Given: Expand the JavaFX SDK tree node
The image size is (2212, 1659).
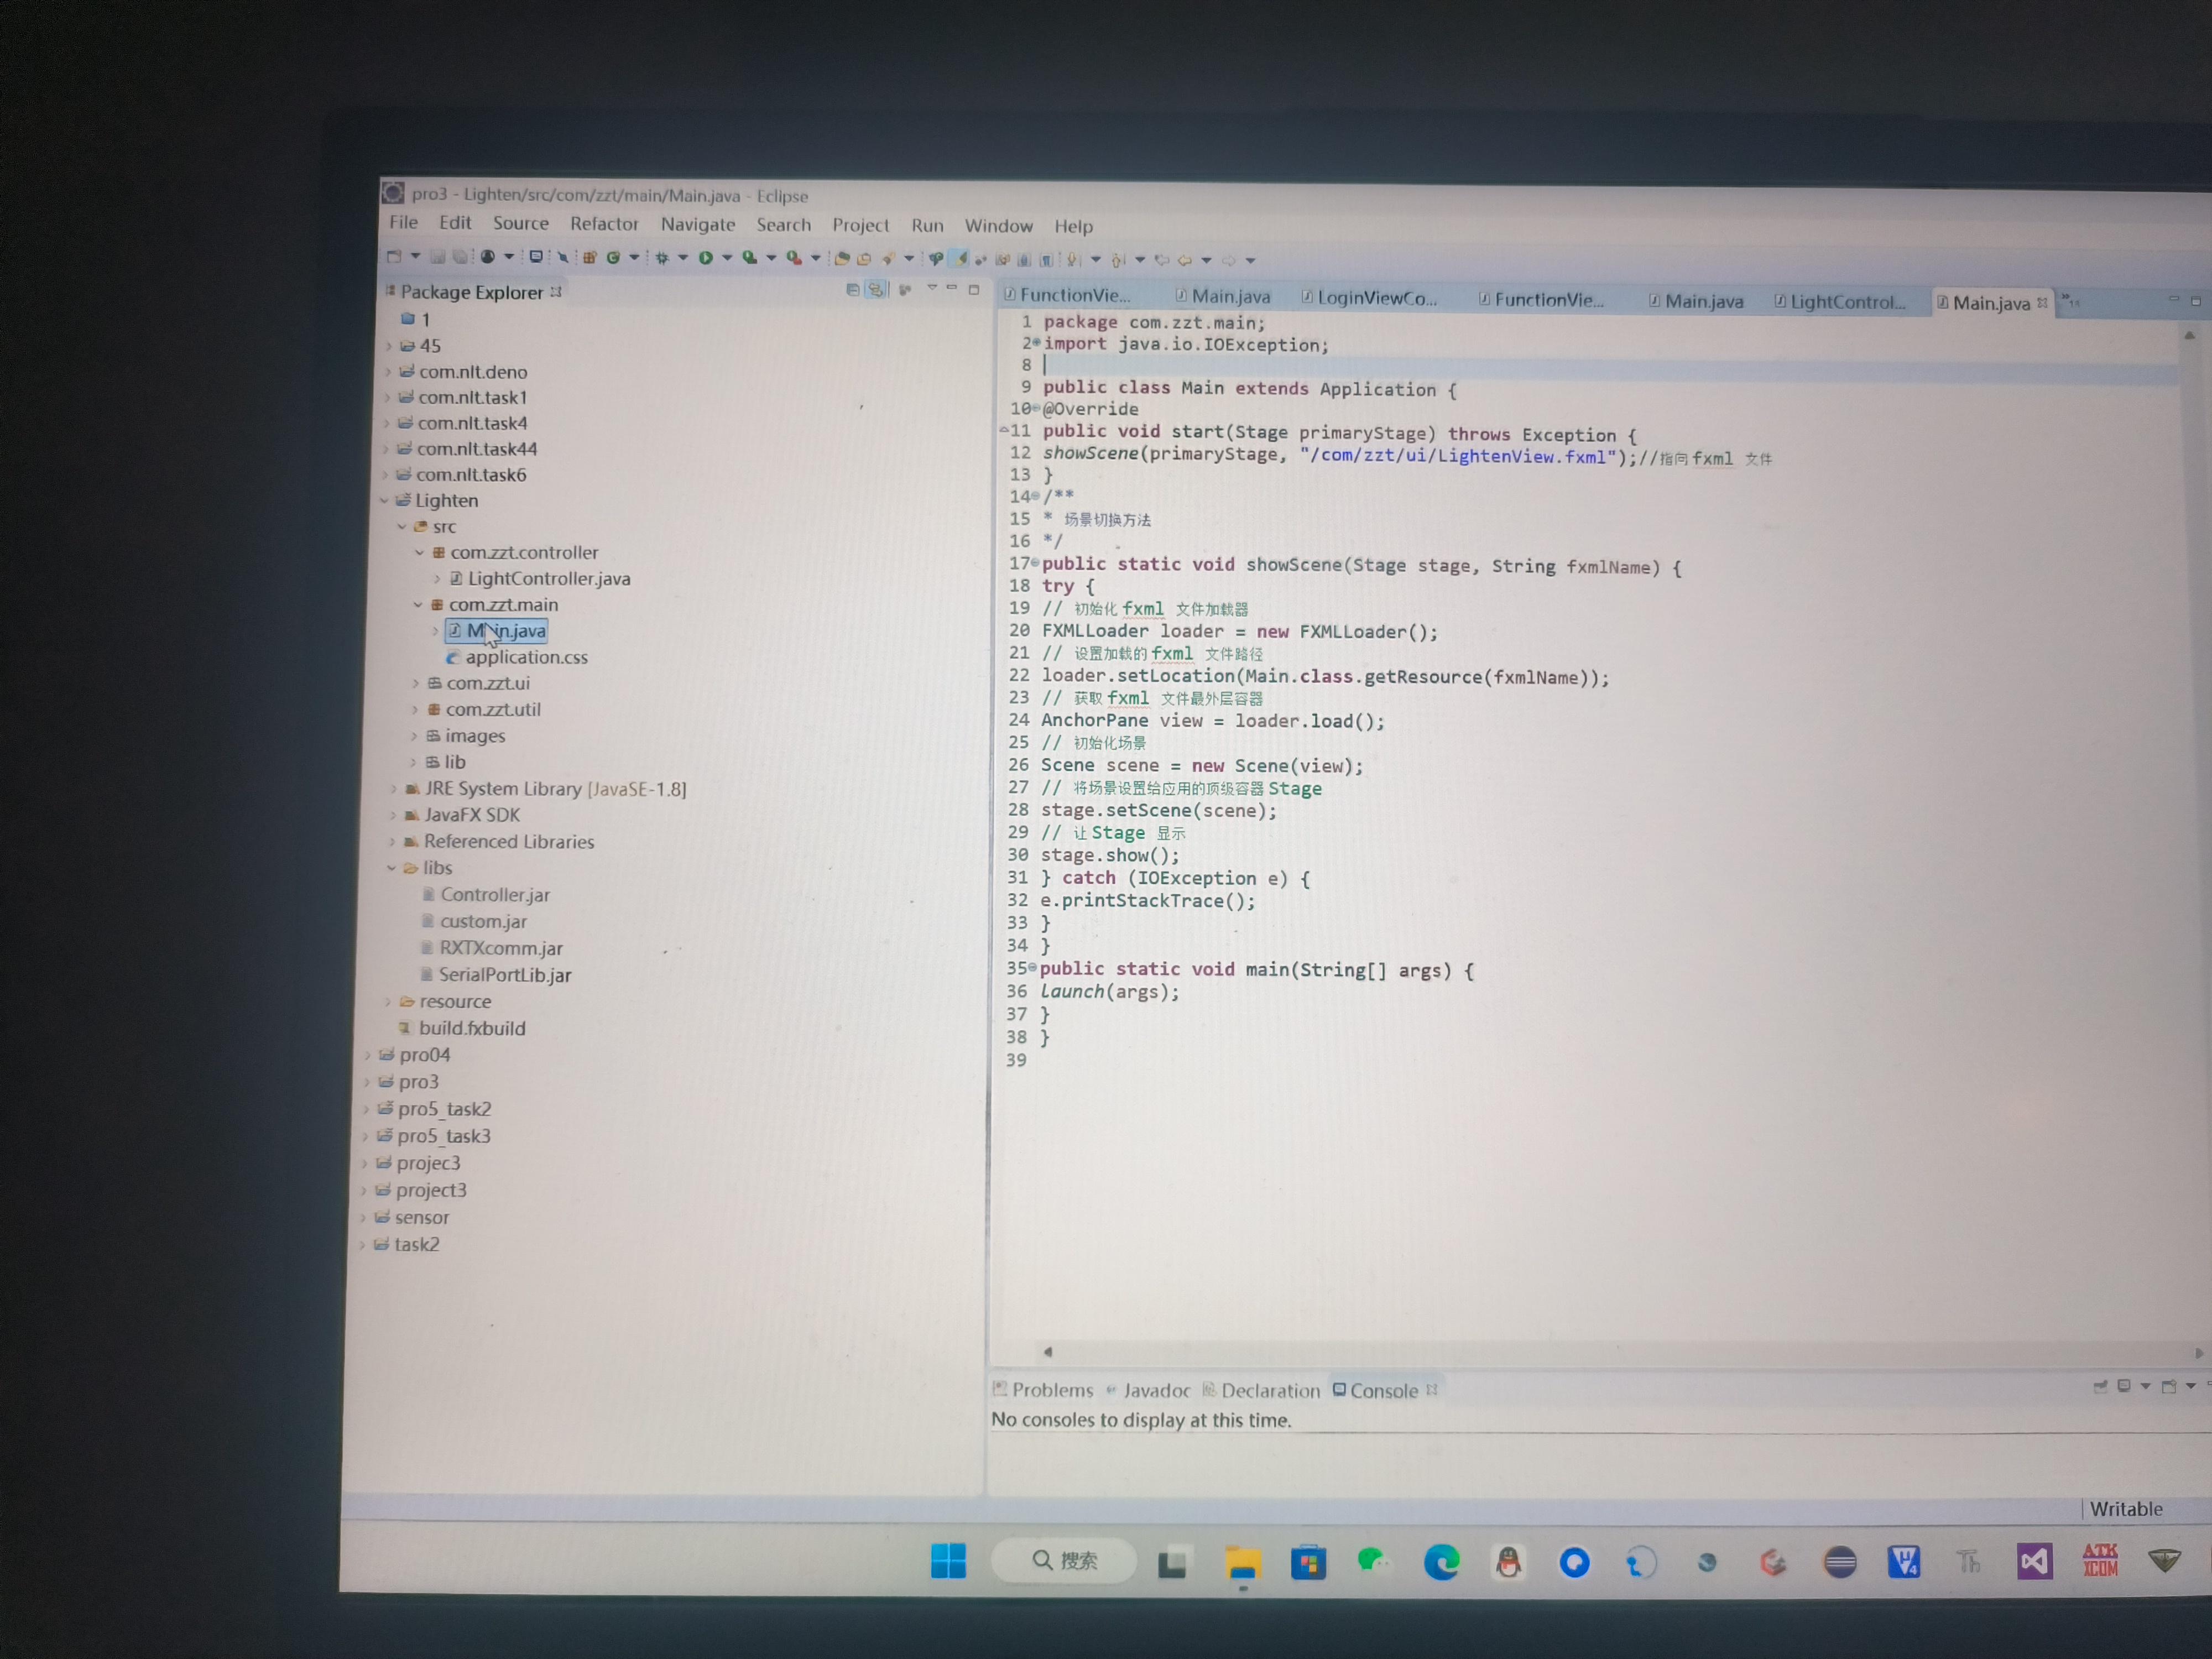Looking at the screenshot, I should coord(393,815).
